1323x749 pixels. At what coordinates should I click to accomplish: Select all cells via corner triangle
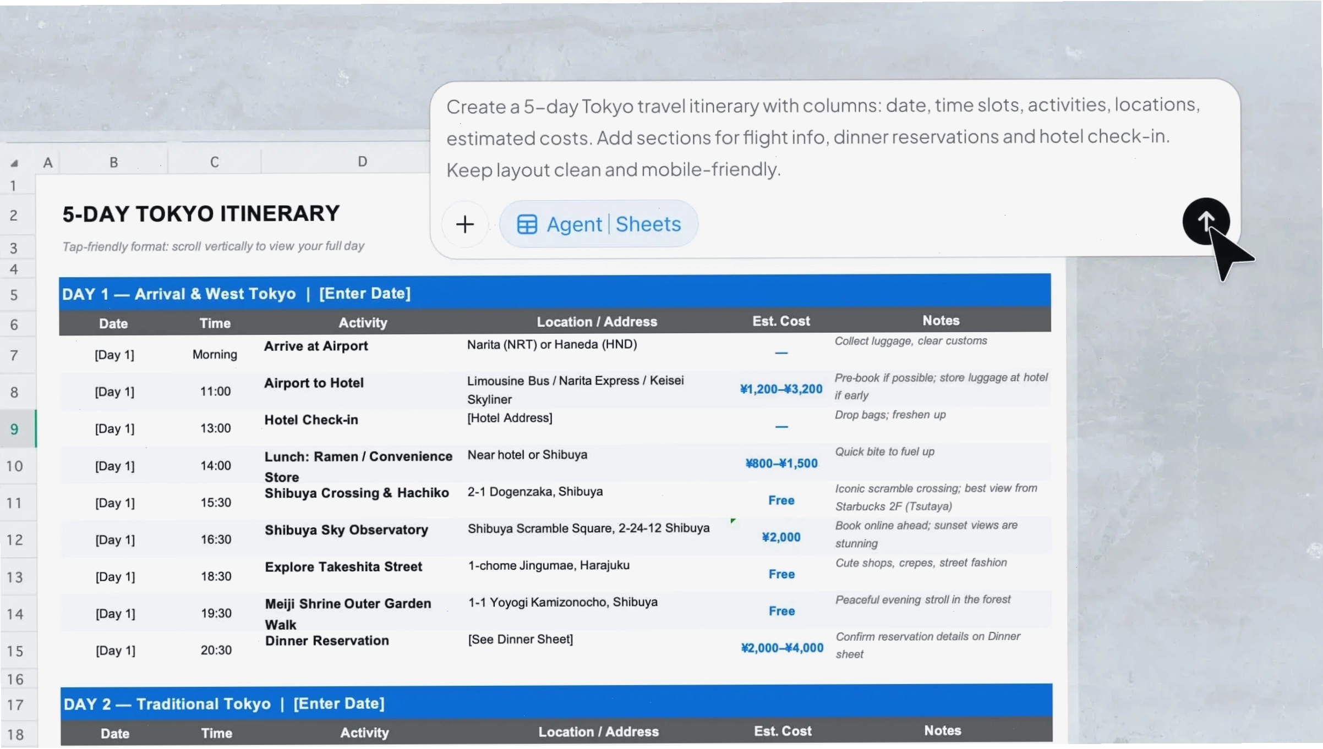coord(14,163)
